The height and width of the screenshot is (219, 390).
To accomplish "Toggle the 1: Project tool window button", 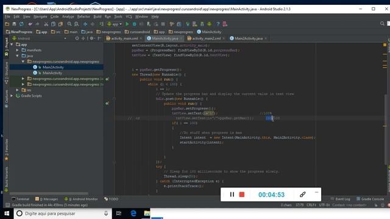I will coord(7,47).
